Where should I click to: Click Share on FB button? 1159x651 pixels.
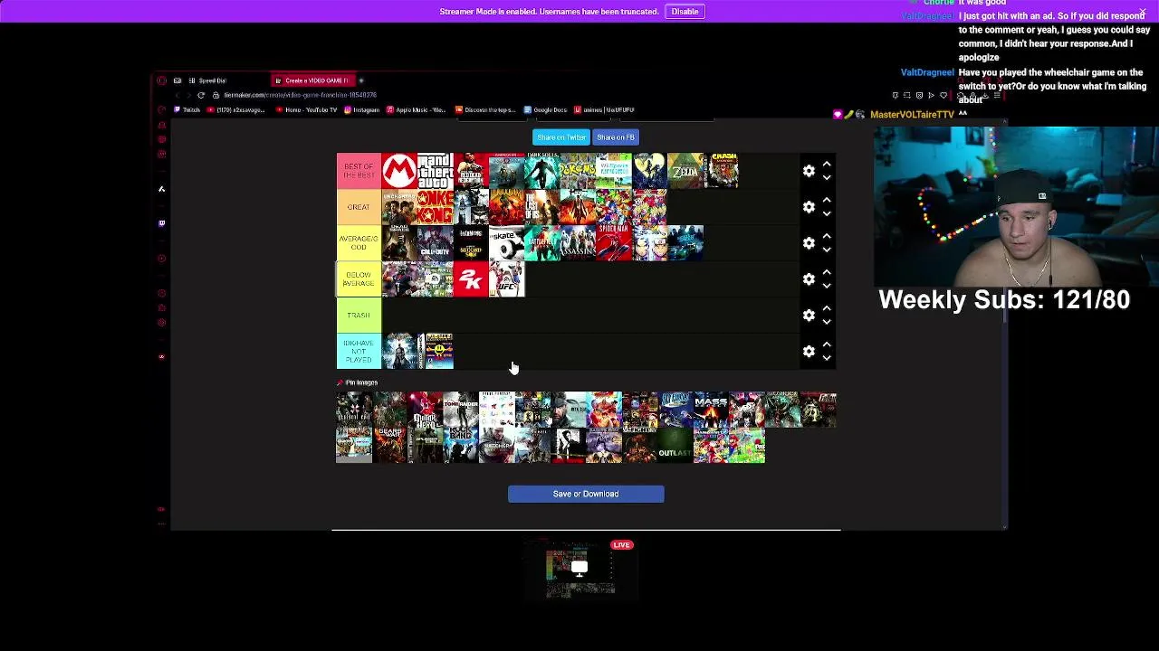coord(616,137)
